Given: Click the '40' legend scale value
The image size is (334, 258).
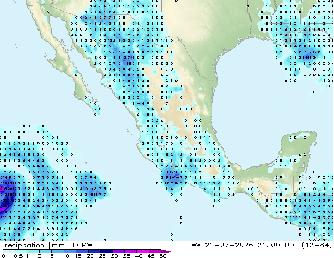Looking at the screenshot, I should (x=139, y=256).
